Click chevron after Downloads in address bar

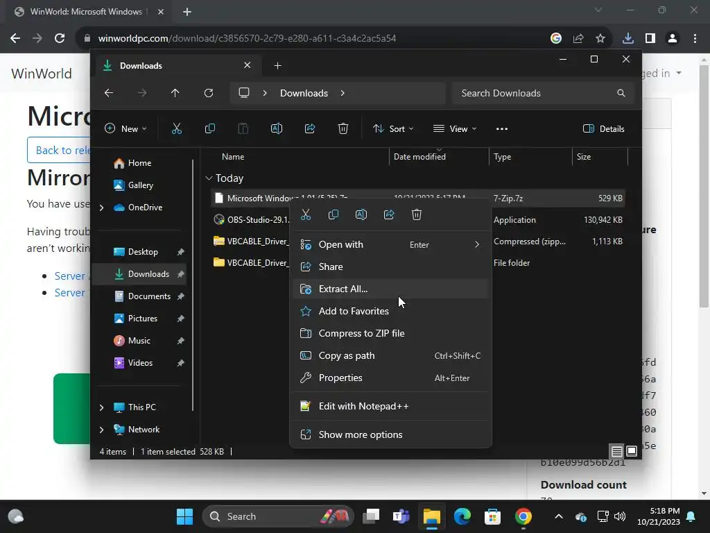pyautogui.click(x=343, y=93)
